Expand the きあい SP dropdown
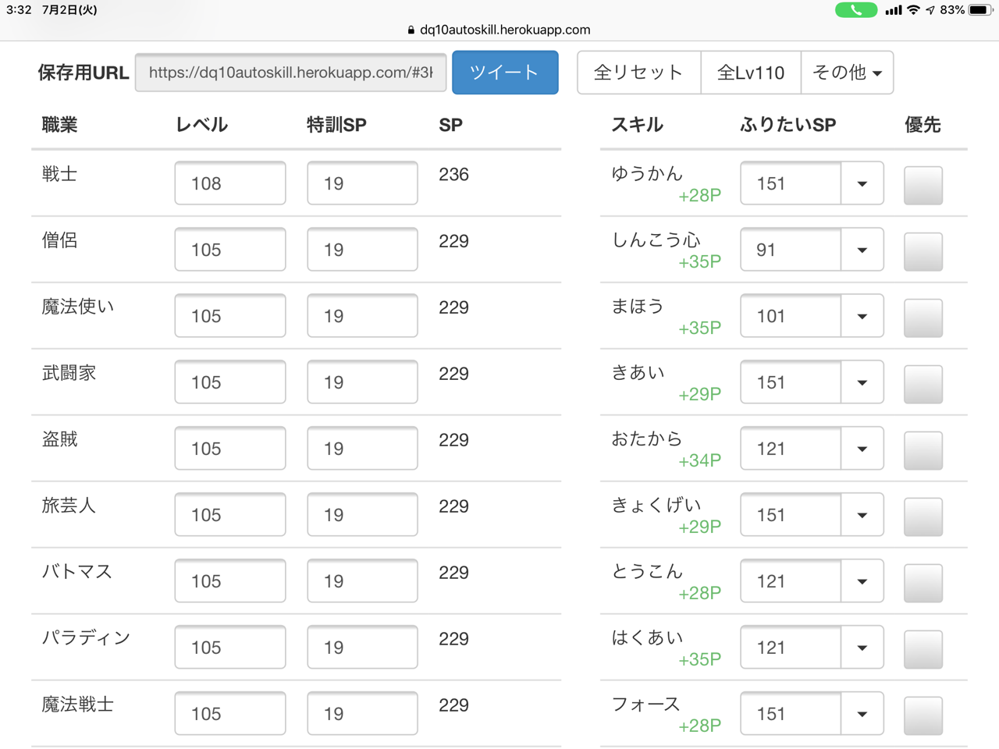Viewport: 999px width, 749px height. point(862,382)
